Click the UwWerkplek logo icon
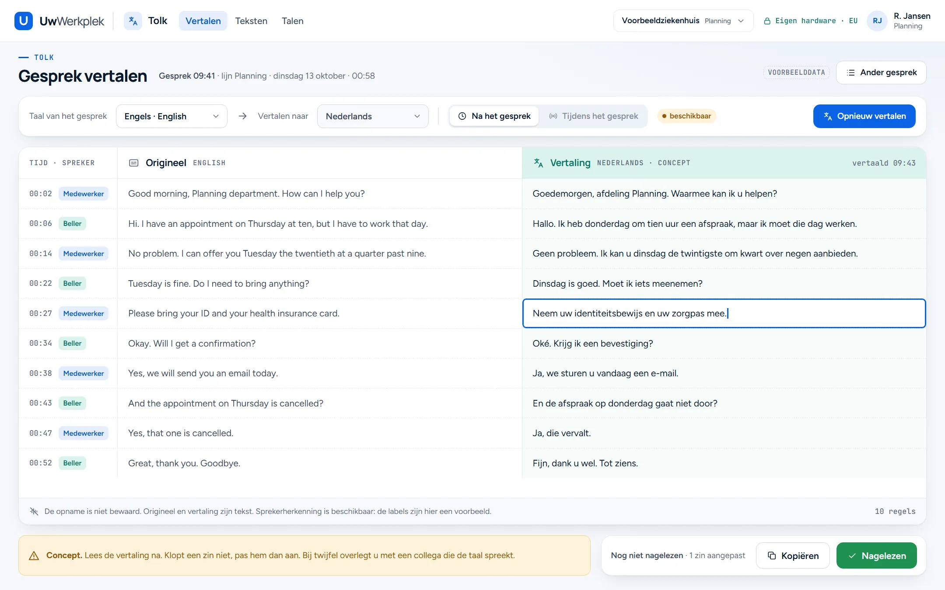This screenshot has height=590, width=945. click(24, 21)
